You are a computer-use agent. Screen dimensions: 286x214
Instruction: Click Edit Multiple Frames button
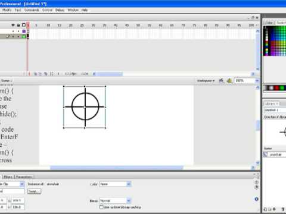[x=46, y=74]
